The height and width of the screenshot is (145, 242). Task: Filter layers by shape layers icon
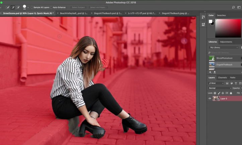240,83
